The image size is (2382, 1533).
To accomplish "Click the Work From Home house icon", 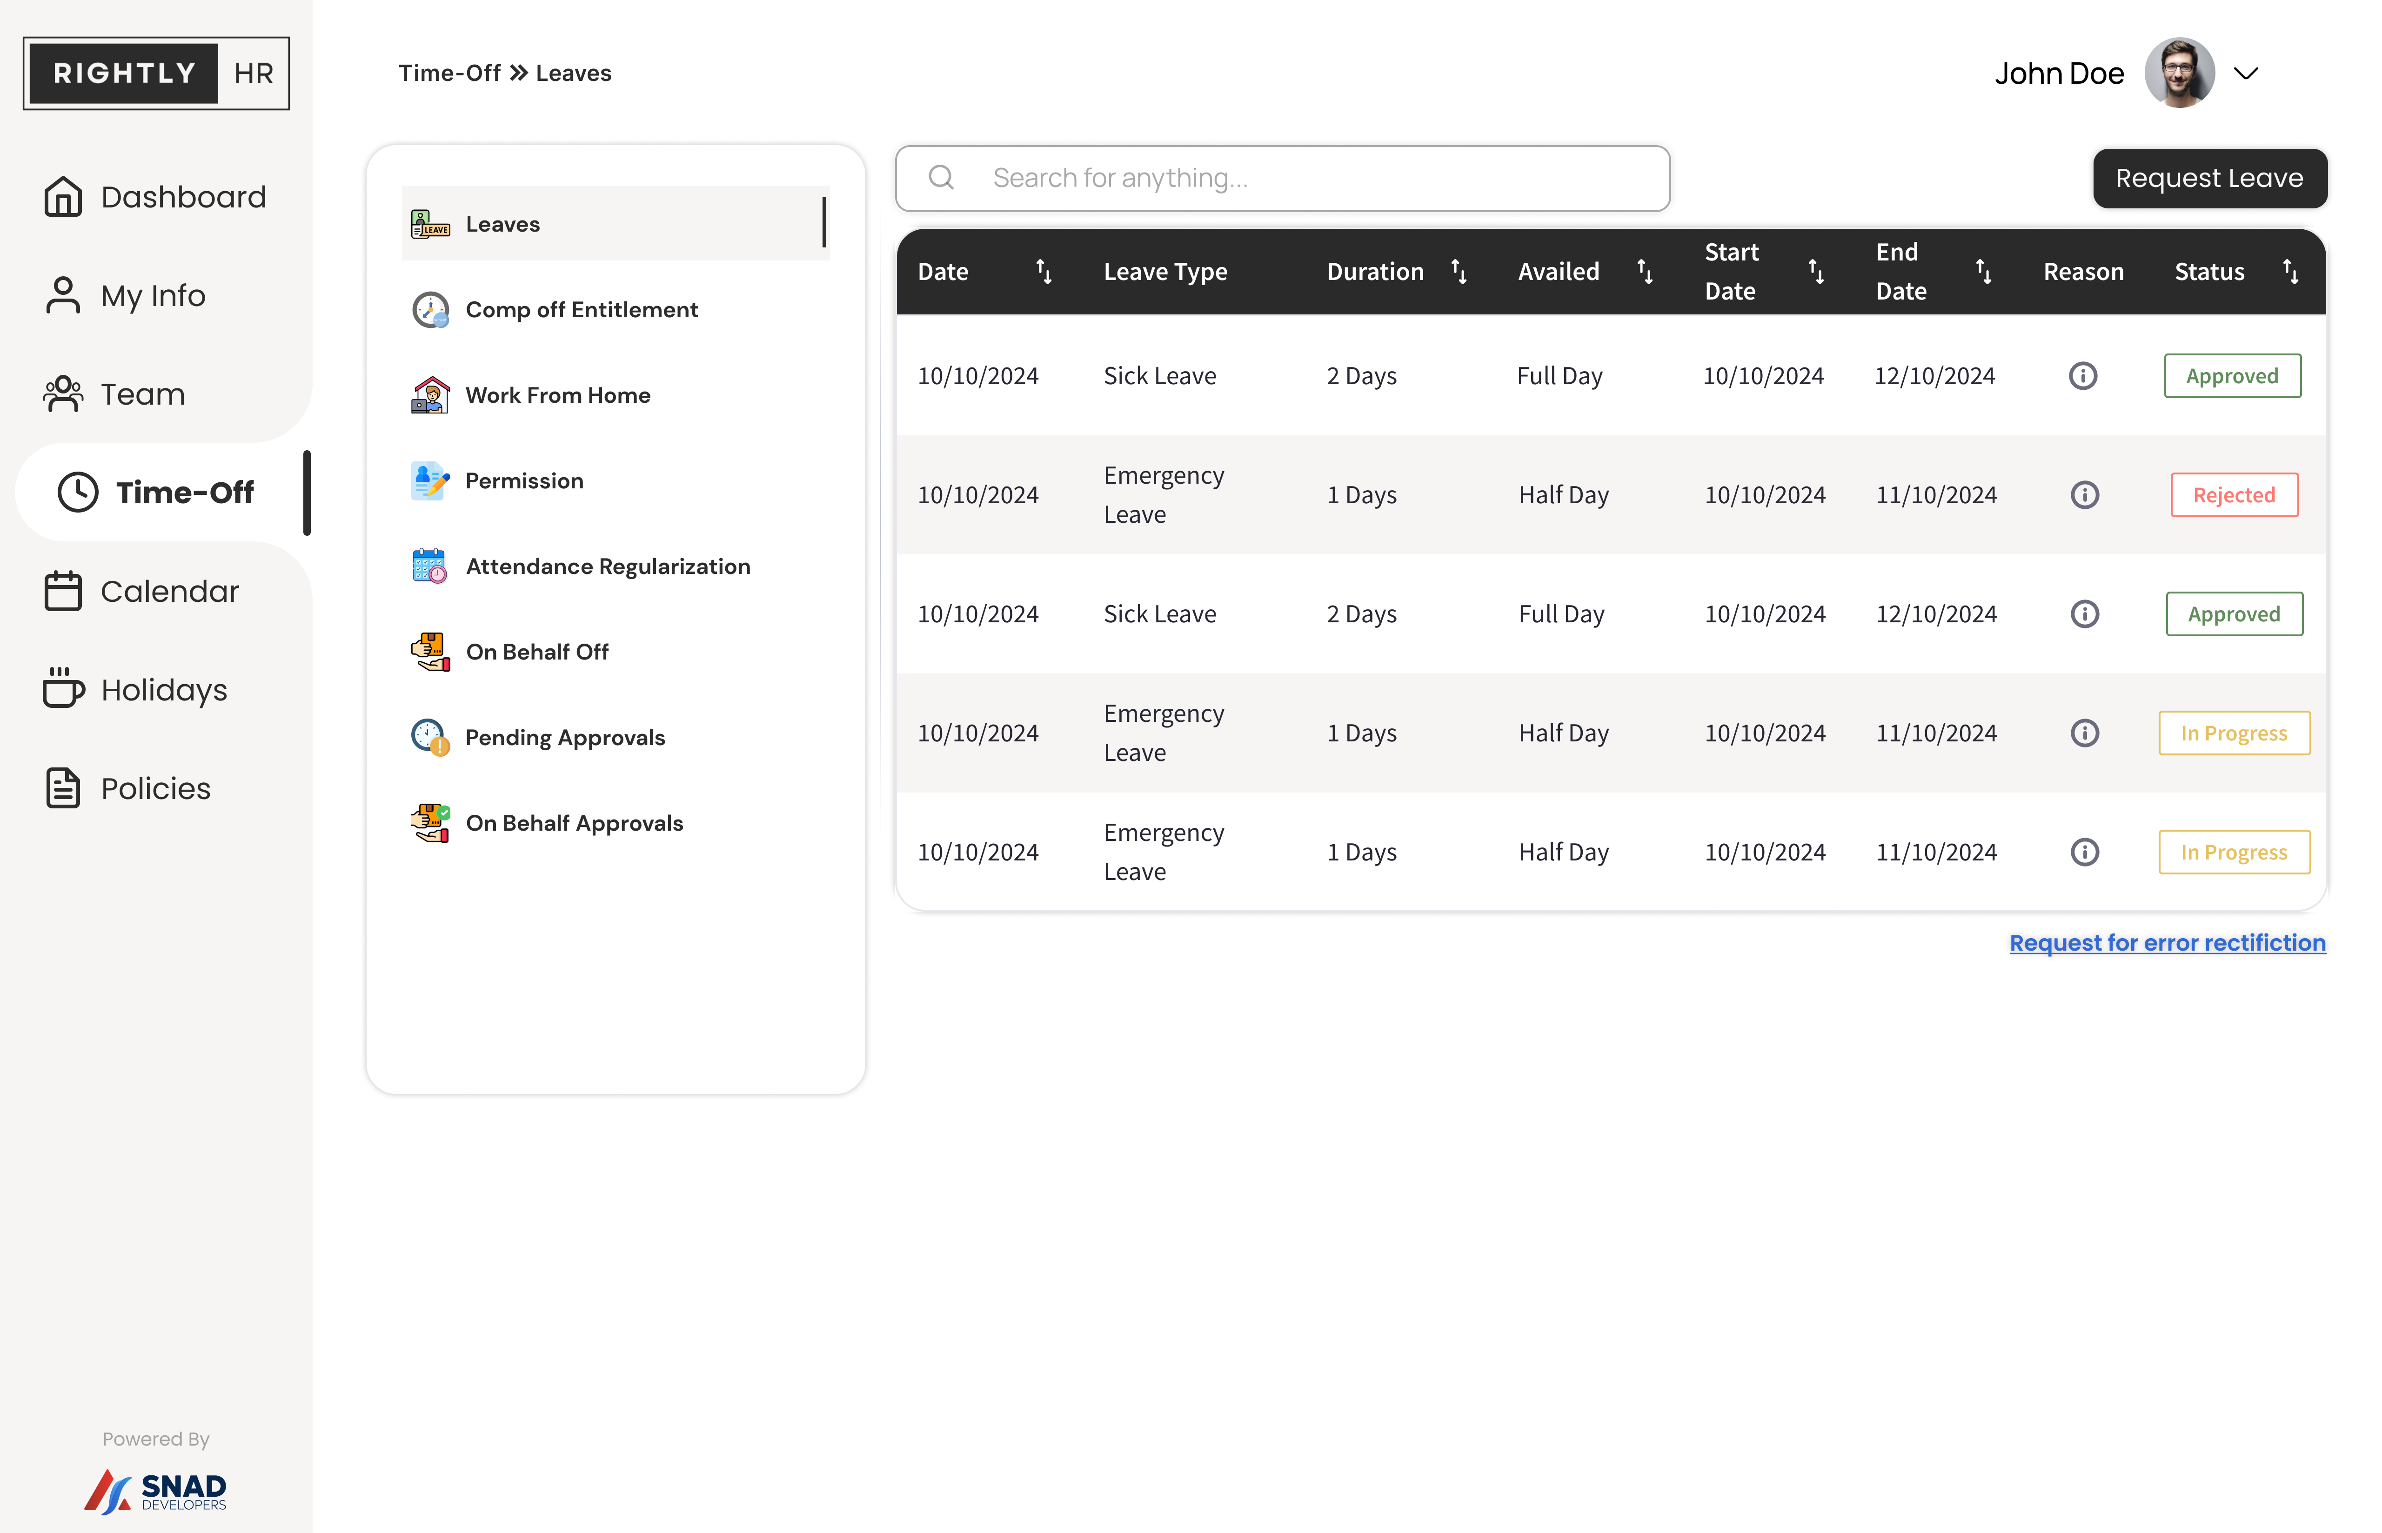I will click(x=430, y=395).
